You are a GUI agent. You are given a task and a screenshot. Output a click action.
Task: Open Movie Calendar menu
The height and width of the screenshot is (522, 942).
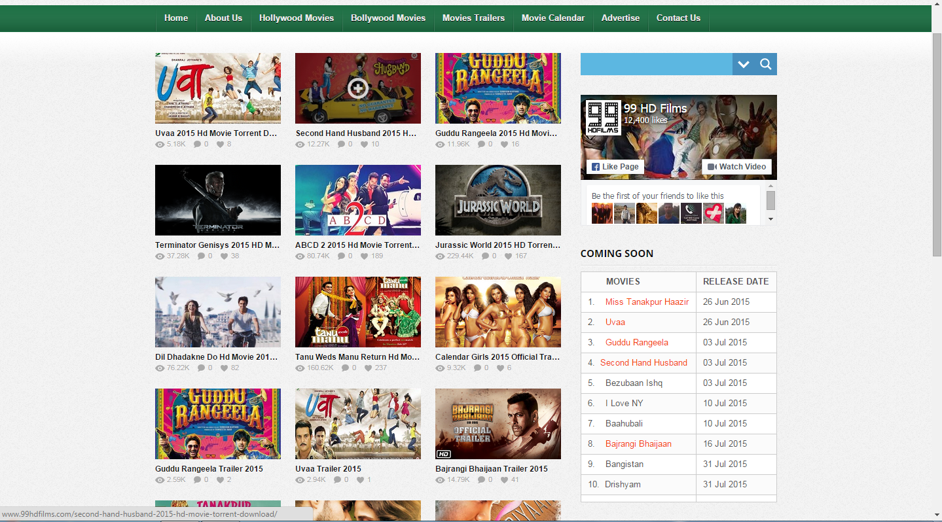click(x=553, y=18)
